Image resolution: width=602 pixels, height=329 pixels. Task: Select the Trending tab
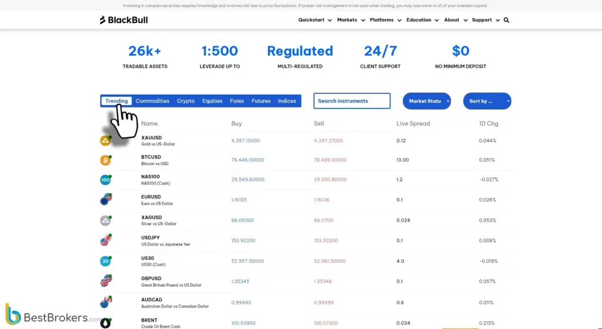[116, 101]
